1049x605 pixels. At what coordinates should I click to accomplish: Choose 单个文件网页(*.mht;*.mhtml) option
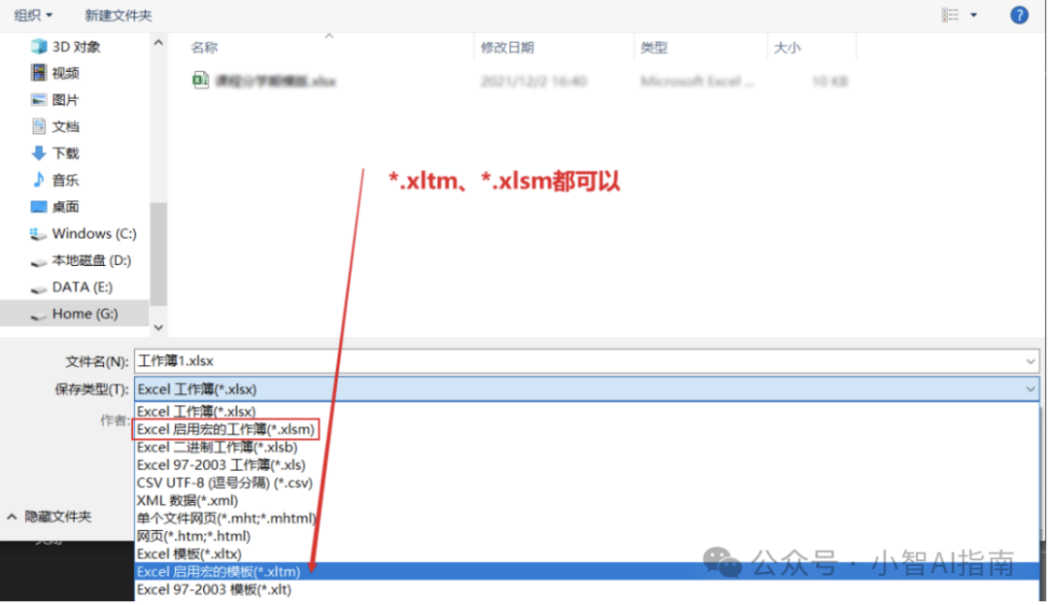coord(587,519)
